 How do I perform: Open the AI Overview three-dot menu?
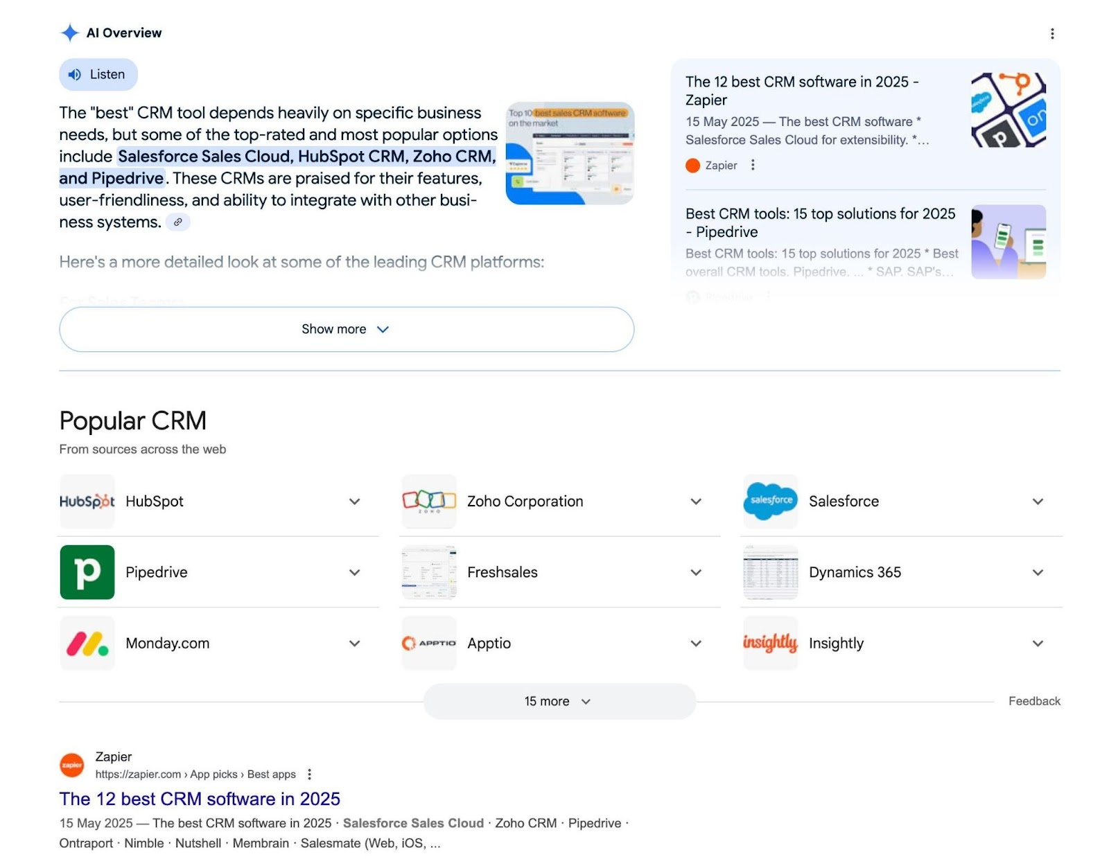(1052, 33)
